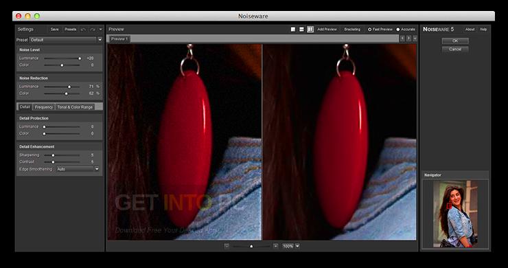Switch to the Detail tab
The height and width of the screenshot is (268, 508).
pyautogui.click(x=25, y=107)
